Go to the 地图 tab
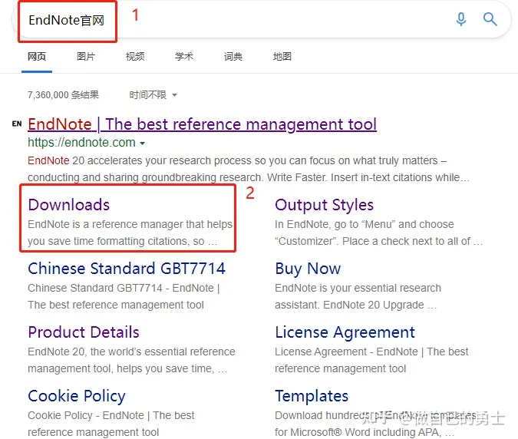 [x=282, y=57]
